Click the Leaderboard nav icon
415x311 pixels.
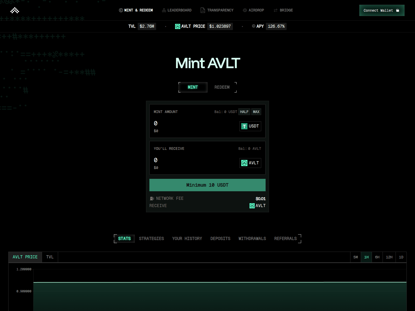164,10
